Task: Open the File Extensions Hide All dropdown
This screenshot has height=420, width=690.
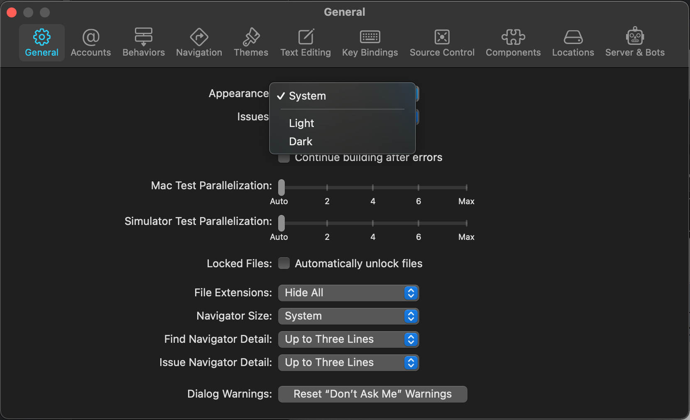Action: 348,293
